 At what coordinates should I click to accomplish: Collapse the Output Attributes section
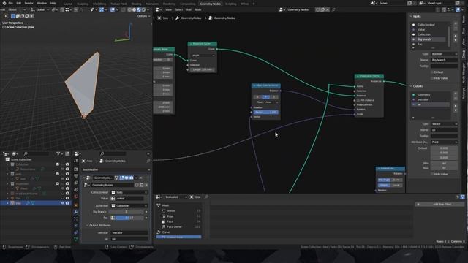[x=87, y=226]
